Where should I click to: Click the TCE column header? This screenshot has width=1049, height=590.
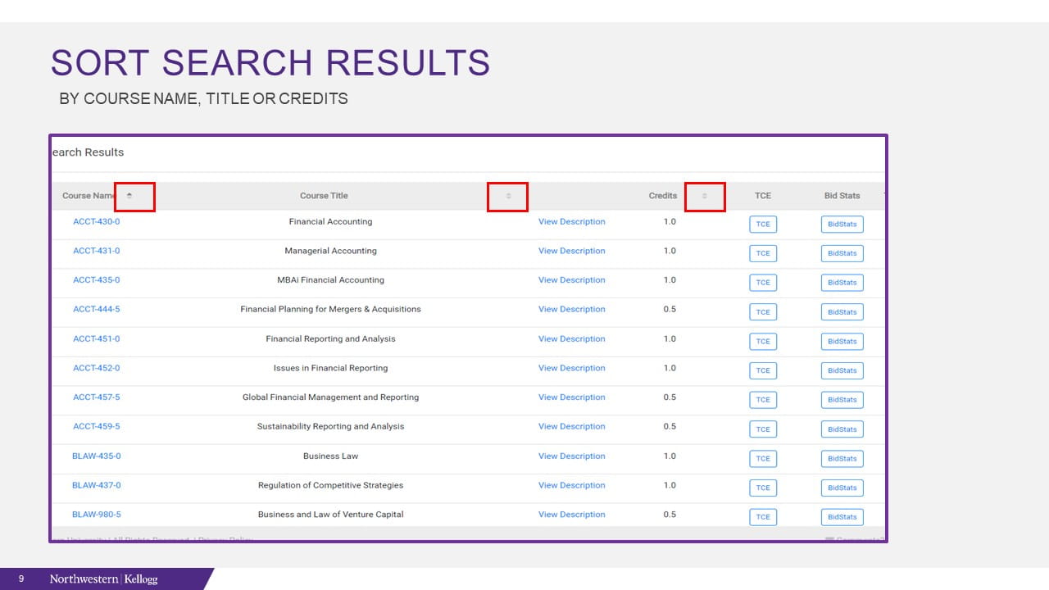(762, 196)
